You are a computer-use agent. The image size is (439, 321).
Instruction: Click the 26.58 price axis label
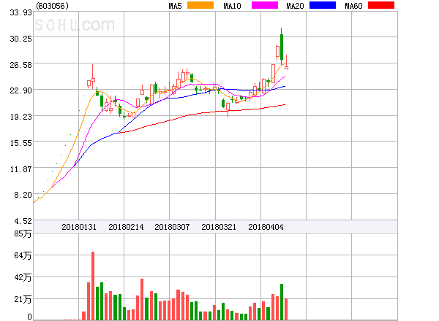coord(21,65)
